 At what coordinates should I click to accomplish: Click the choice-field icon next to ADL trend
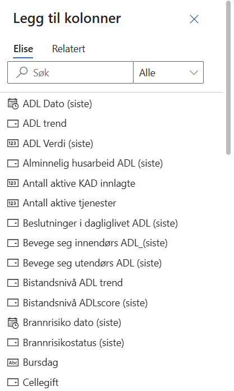(x=13, y=123)
